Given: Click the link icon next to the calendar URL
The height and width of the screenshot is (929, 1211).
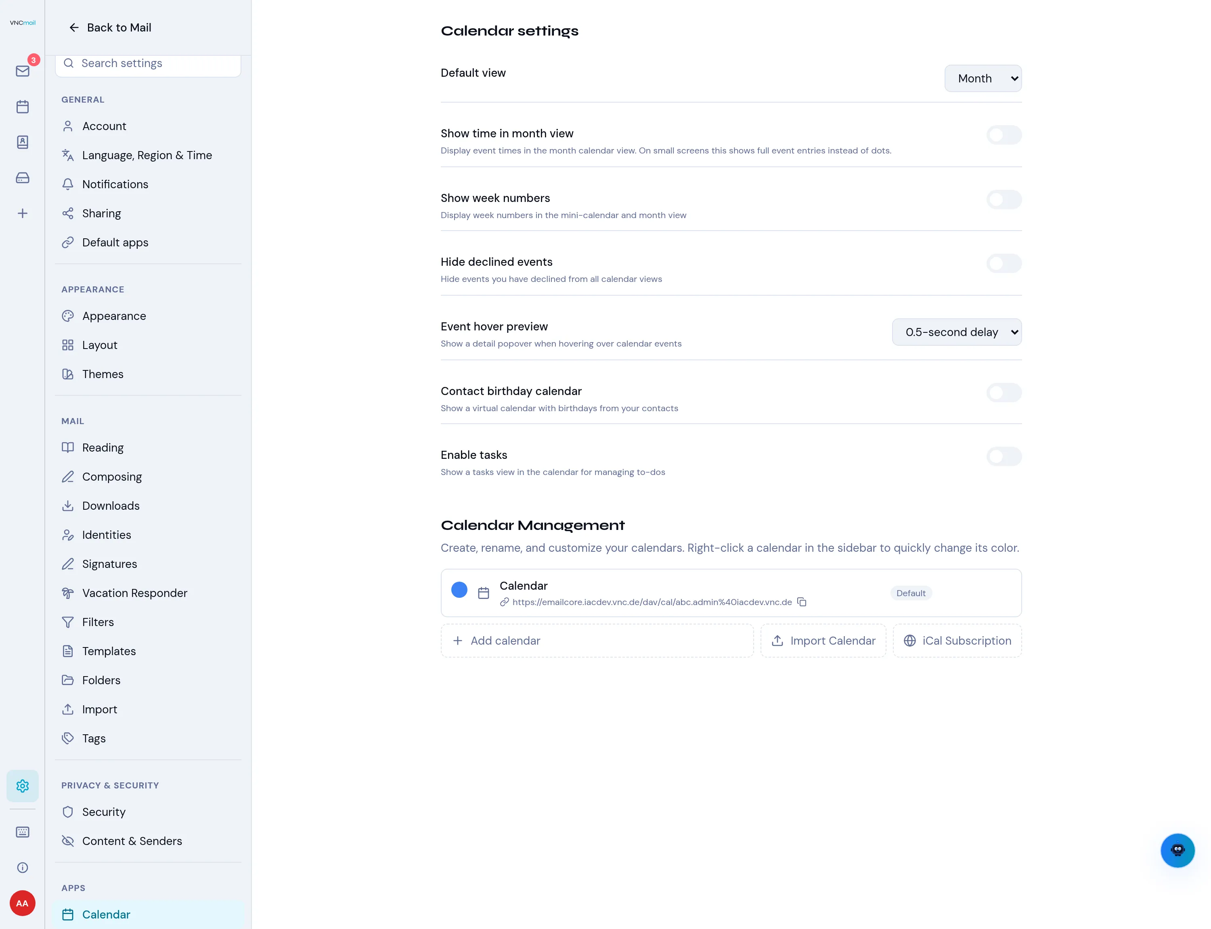Looking at the screenshot, I should [505, 602].
